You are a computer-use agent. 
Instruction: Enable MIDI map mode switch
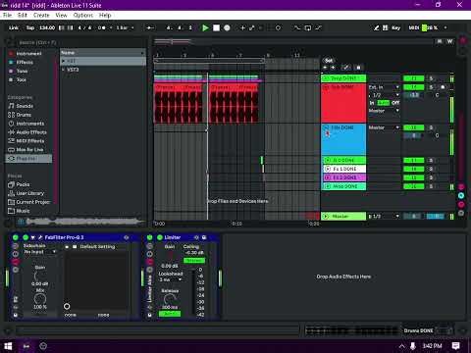414,28
